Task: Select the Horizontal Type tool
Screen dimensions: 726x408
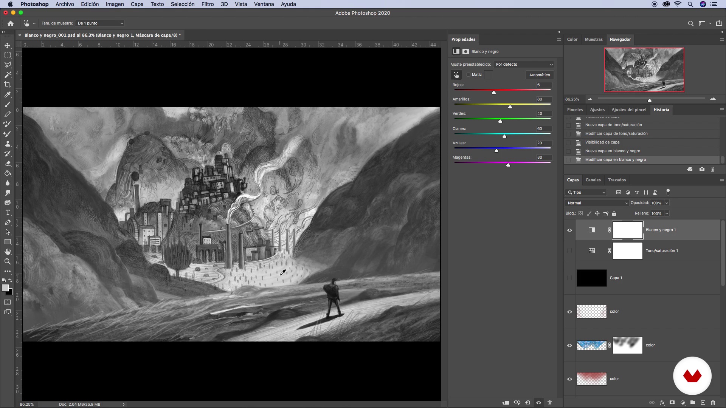Action: click(8, 213)
